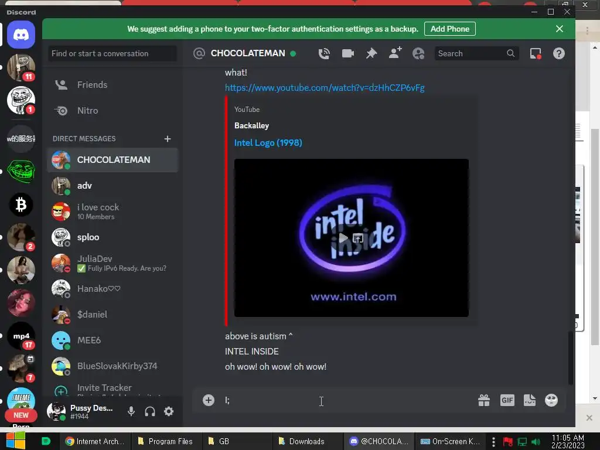Image resolution: width=600 pixels, height=450 pixels.
Task: Focus the Find or start a conversation field
Action: (112, 53)
